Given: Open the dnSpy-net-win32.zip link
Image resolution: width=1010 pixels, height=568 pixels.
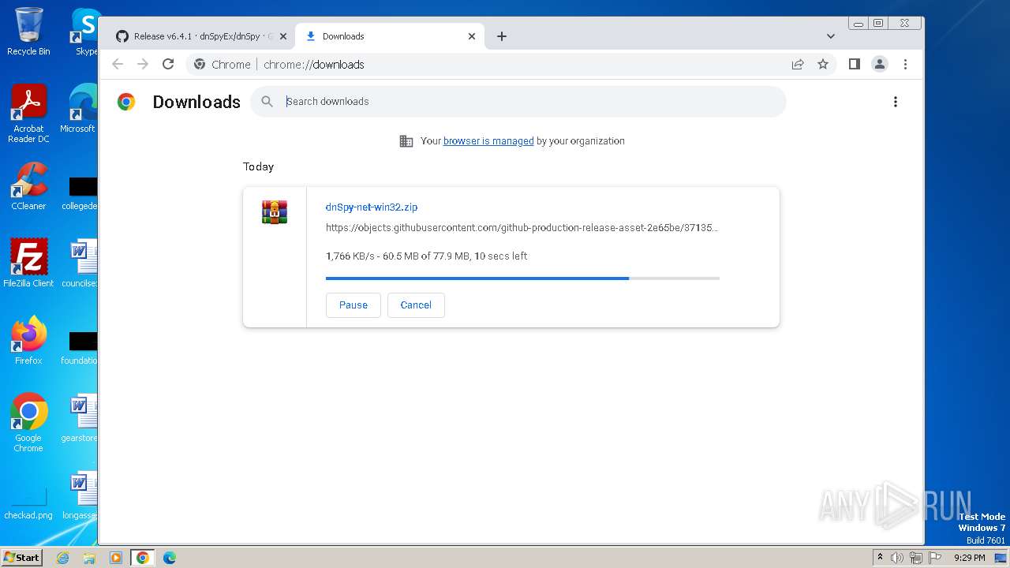Looking at the screenshot, I should [x=372, y=207].
